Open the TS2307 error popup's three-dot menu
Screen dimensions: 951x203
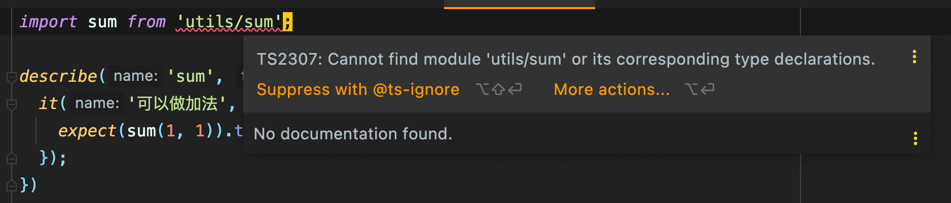[915, 57]
